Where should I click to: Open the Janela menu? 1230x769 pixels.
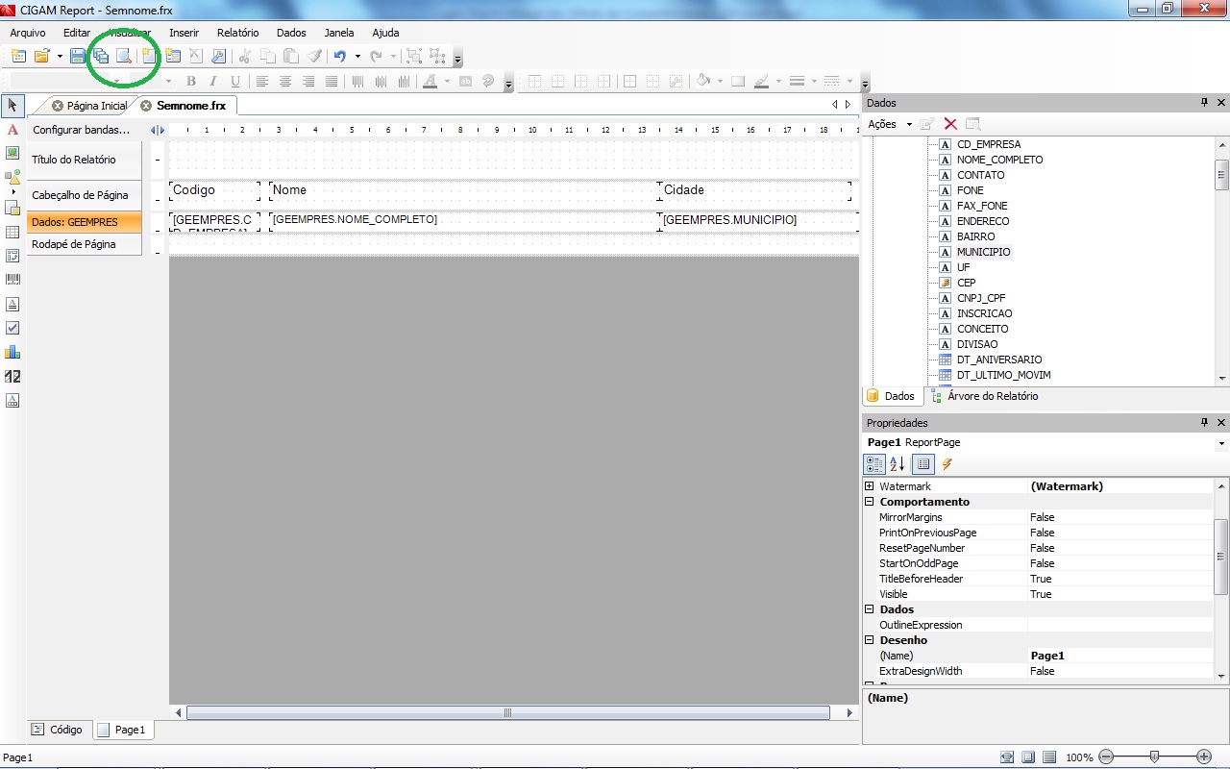[x=339, y=33]
